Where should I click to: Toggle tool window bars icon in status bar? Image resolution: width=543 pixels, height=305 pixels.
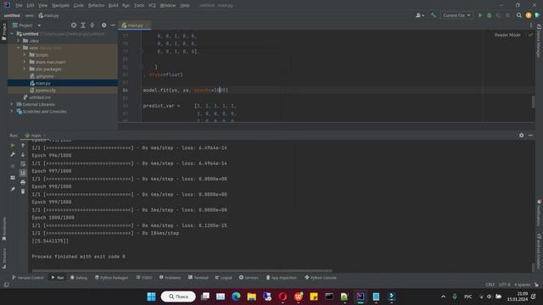click(6, 285)
